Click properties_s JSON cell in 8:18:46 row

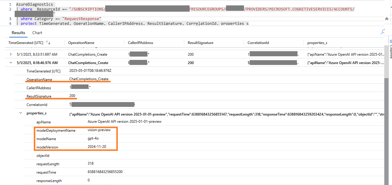pyautogui.click(x=345, y=63)
